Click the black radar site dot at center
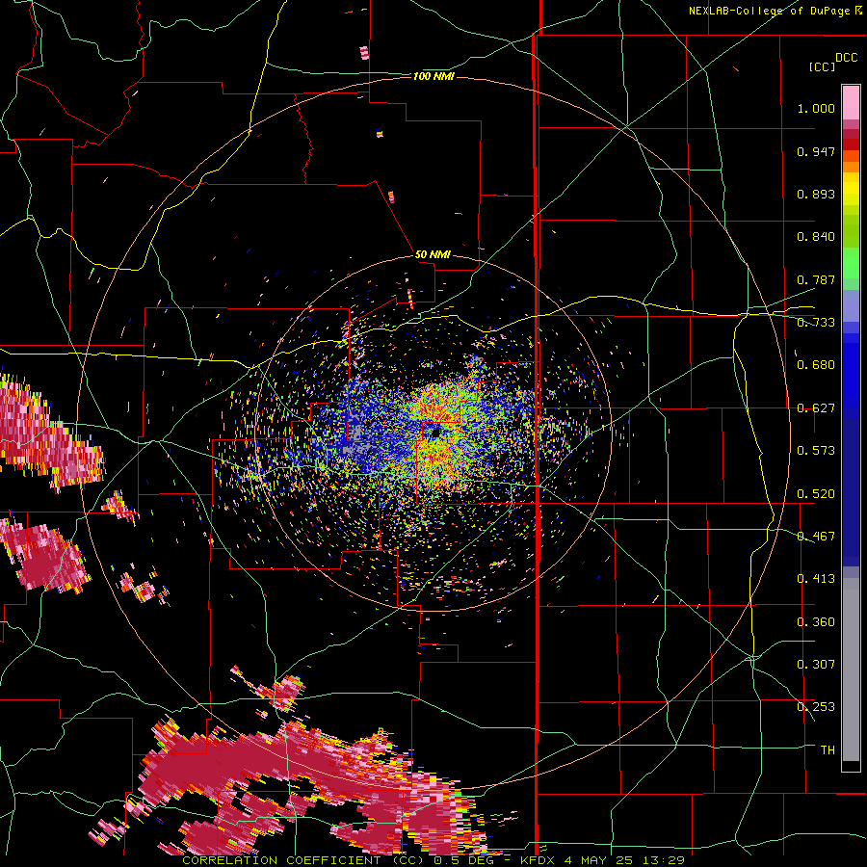This screenshot has width=867, height=867. tap(436, 433)
